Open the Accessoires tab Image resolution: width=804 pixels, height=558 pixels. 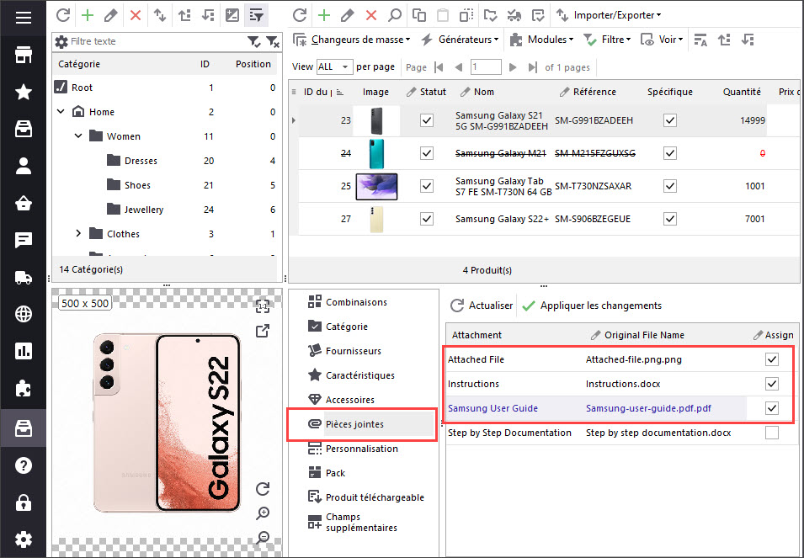[x=340, y=400]
